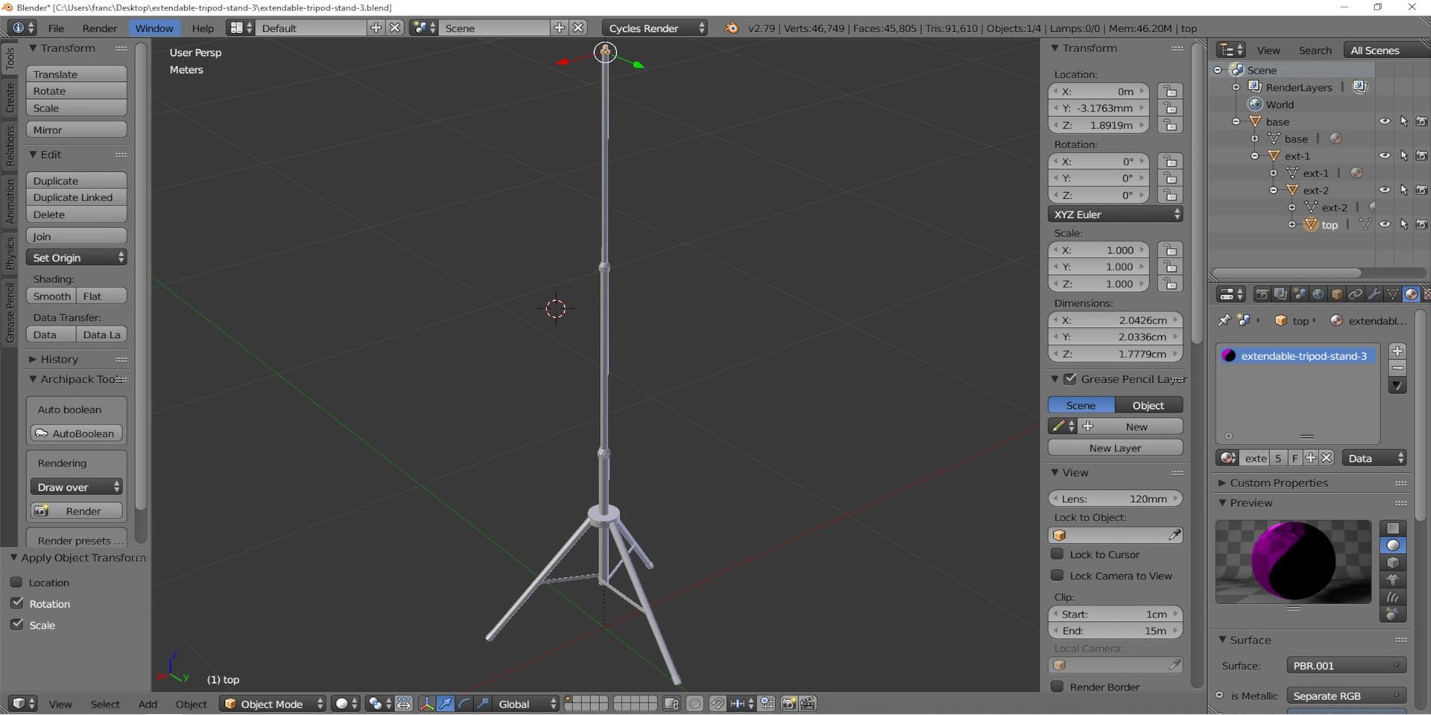Remove the material slot with the minus

pos(1397,368)
